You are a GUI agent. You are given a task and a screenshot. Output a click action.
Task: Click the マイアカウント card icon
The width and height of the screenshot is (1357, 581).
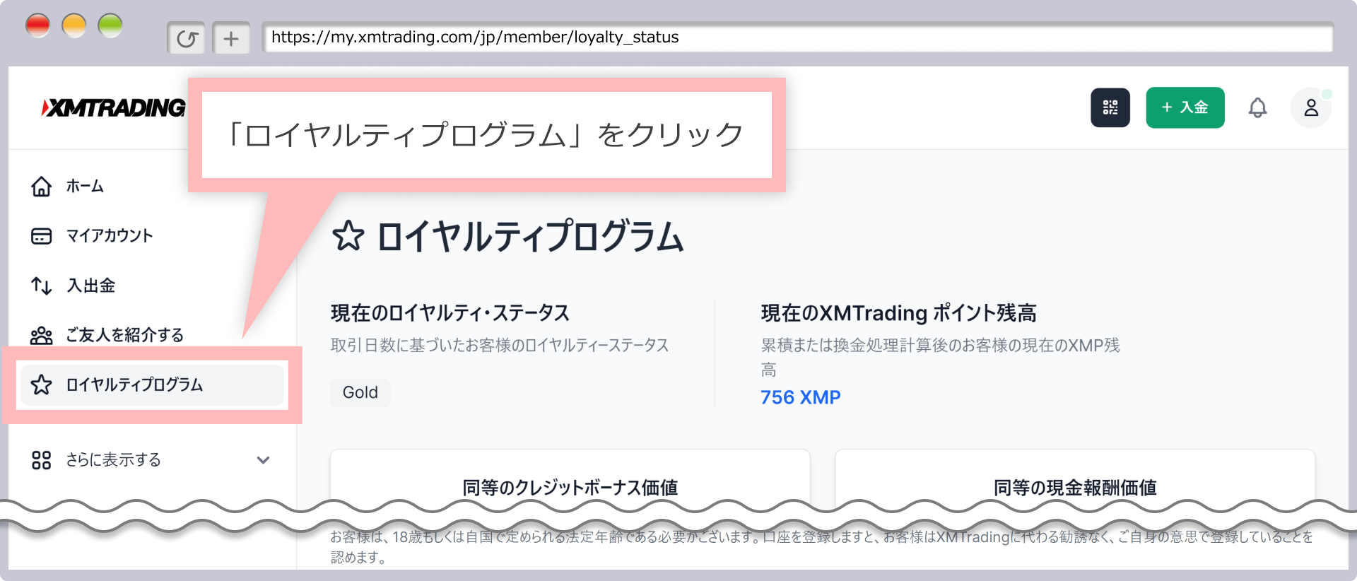[x=41, y=236]
